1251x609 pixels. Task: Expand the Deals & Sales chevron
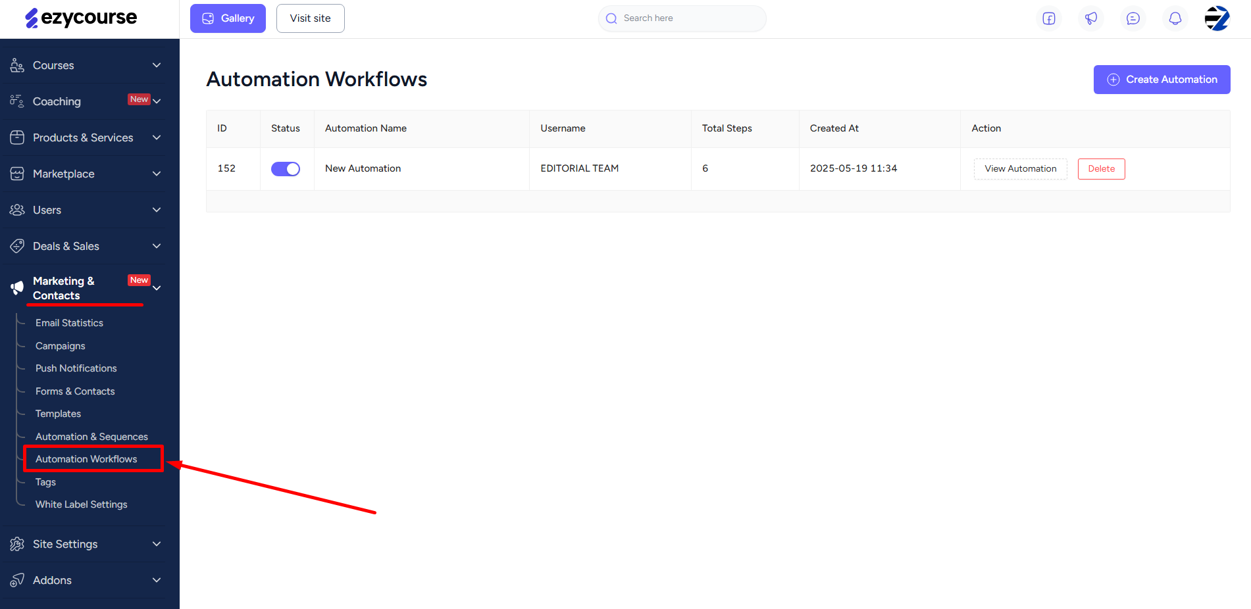[x=157, y=246]
